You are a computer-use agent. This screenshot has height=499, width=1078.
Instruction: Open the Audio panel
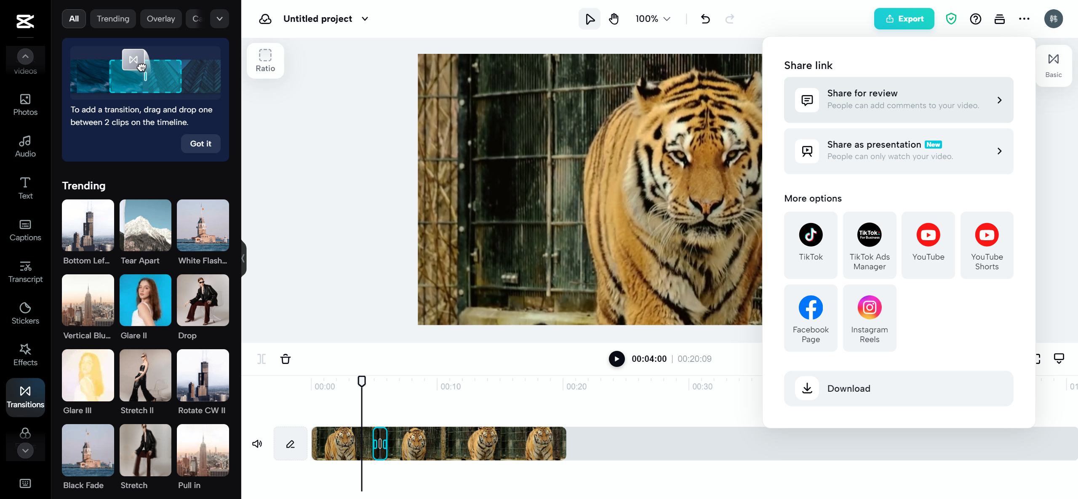coord(25,146)
